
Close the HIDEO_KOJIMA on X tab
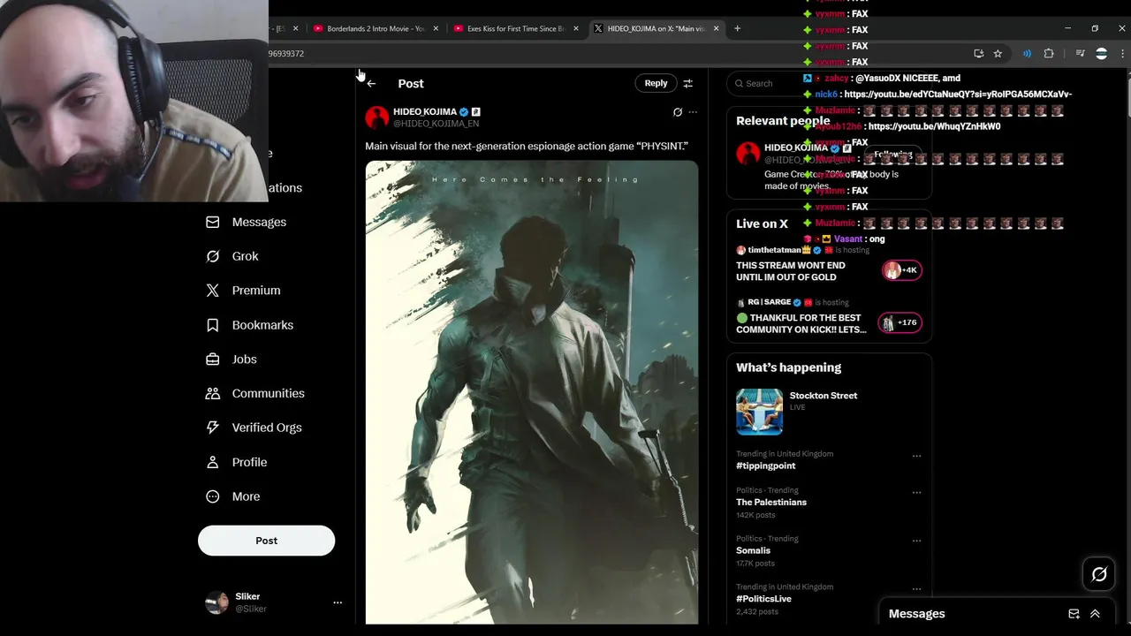pos(716,28)
